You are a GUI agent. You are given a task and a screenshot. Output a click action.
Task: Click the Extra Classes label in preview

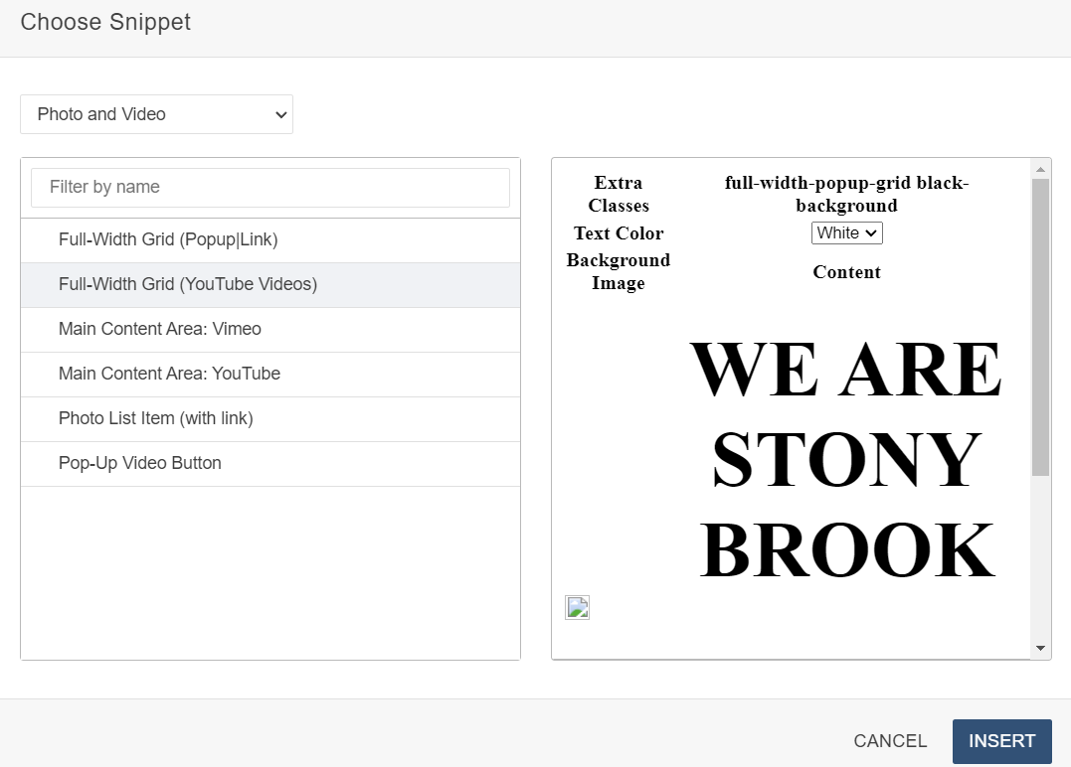click(619, 194)
